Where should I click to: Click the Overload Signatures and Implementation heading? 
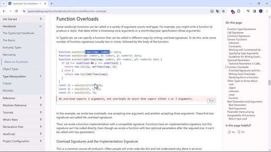pos(97,141)
